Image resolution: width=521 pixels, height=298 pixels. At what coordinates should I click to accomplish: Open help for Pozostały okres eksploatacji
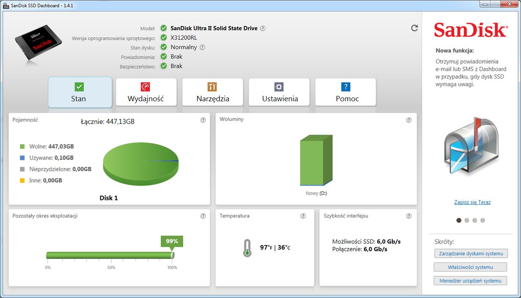[203, 216]
